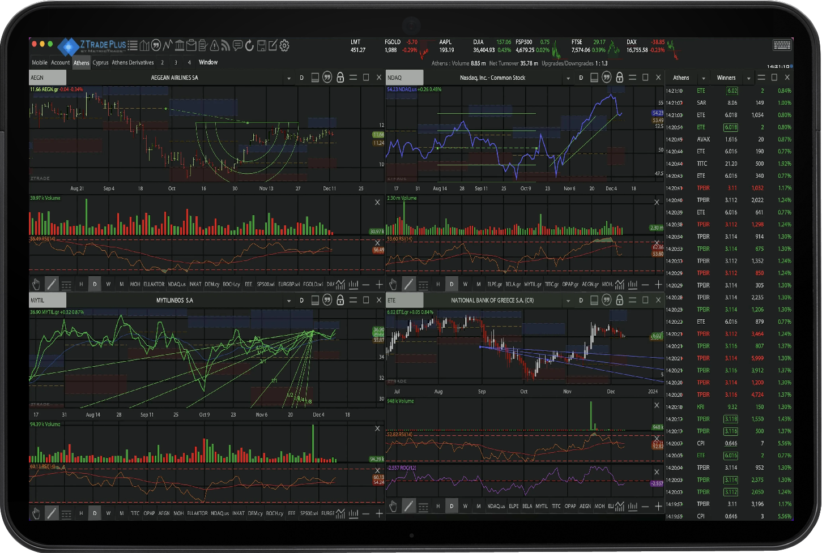The image size is (822, 553).
Task: Select the line drawing tool in MYTIL chart
Action: (x=52, y=513)
